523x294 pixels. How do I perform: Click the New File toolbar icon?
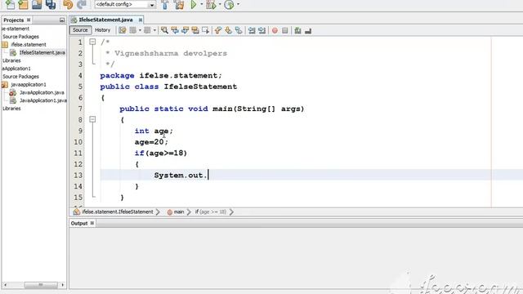pyautogui.click(x=10, y=4)
